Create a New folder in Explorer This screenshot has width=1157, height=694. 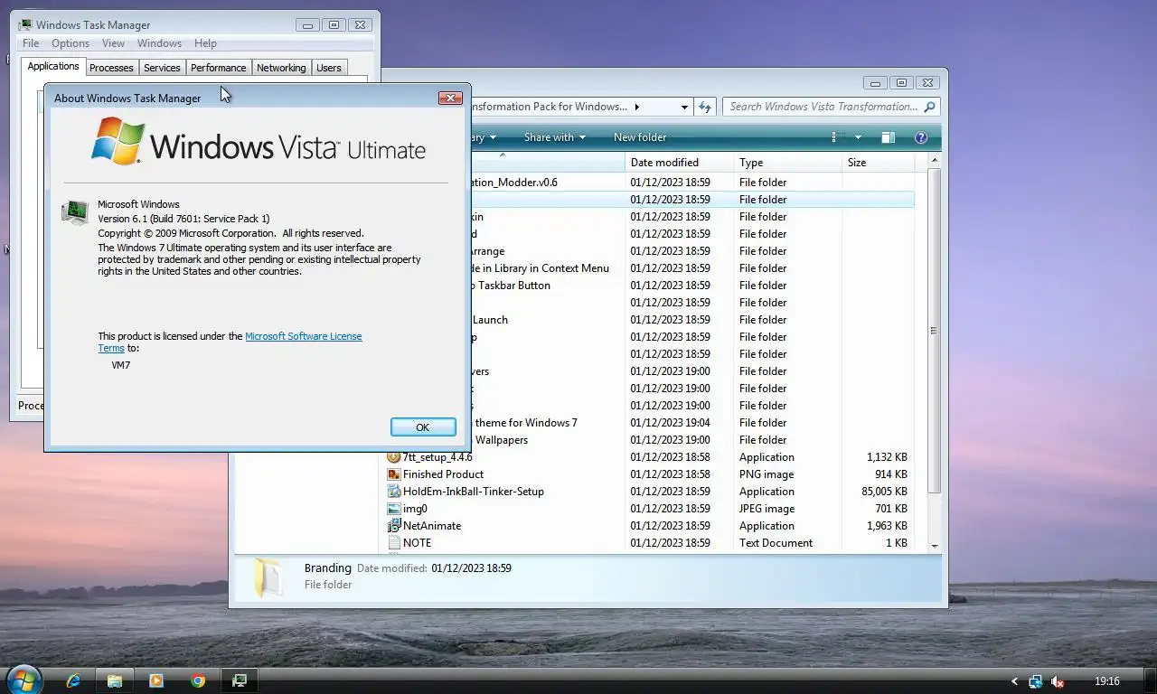[640, 137]
